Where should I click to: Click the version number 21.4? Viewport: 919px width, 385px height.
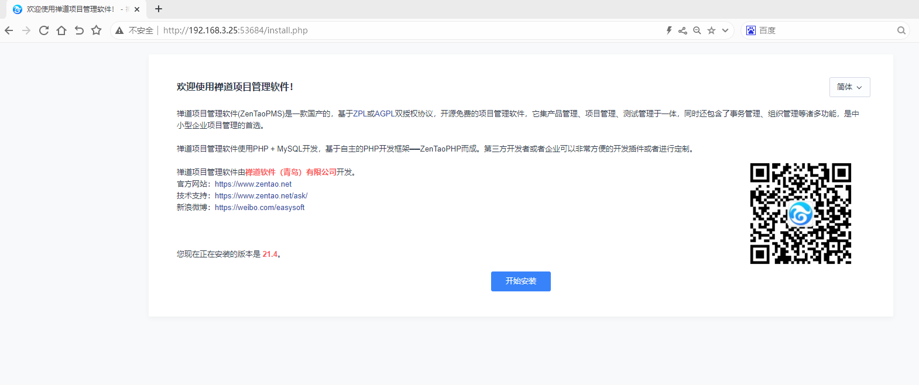click(x=270, y=254)
